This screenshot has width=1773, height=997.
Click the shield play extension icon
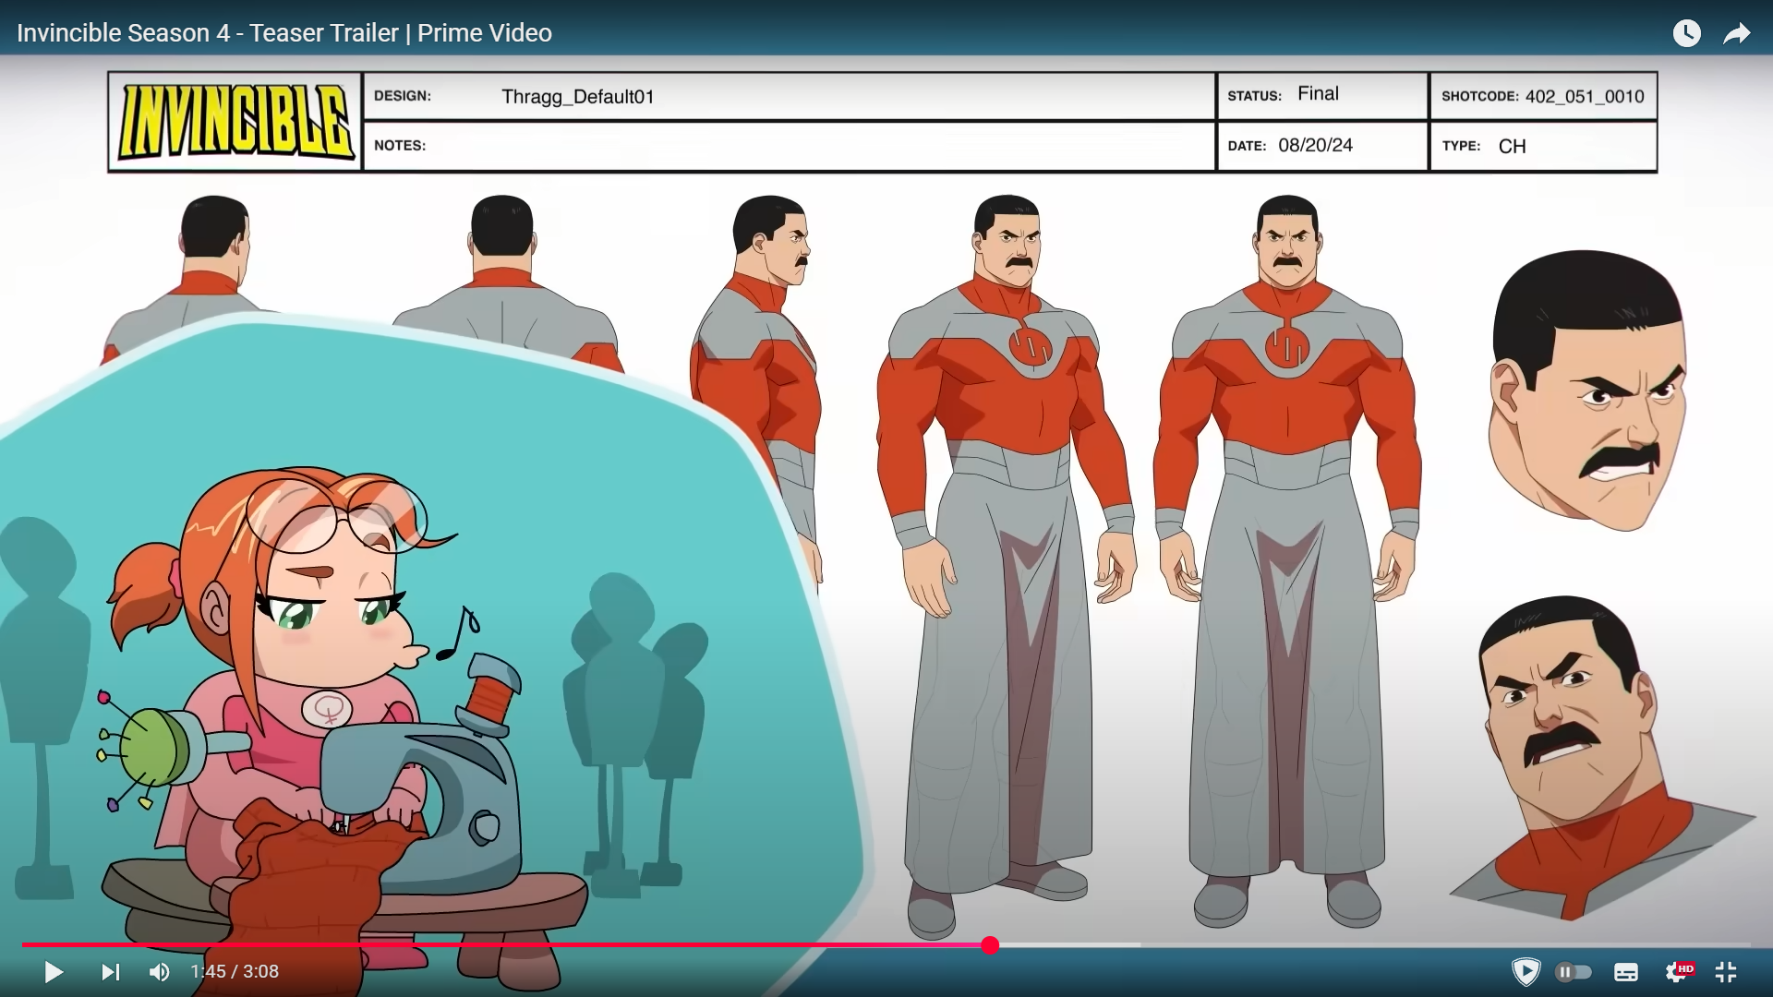(x=1526, y=972)
